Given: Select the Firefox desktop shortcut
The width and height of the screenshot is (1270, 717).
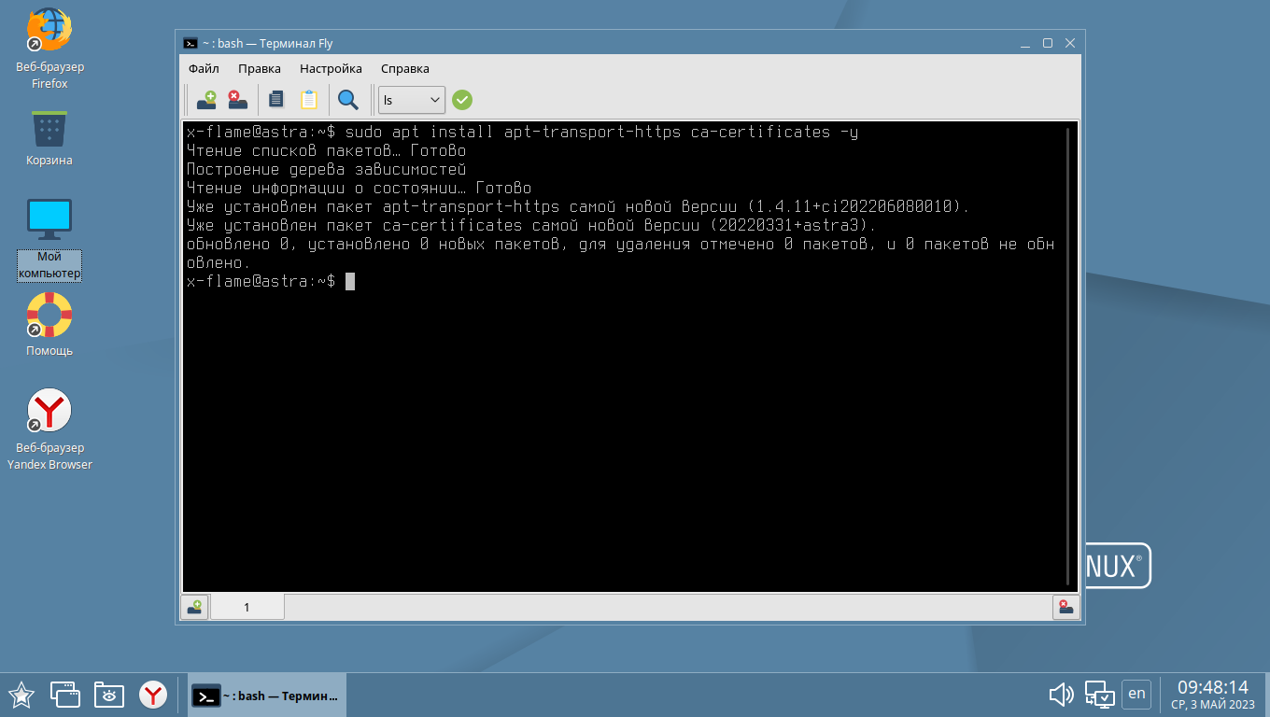Looking at the screenshot, I should (x=49, y=49).
